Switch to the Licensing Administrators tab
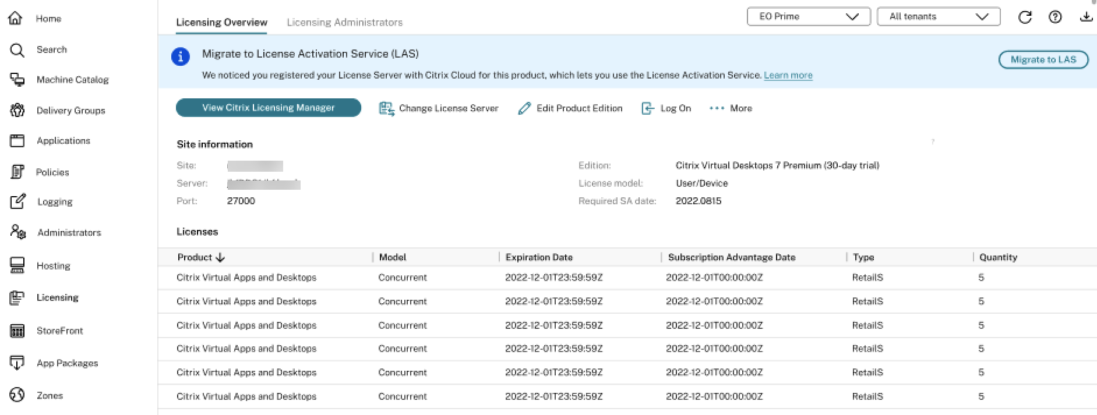Viewport: 1097px width, 415px height. [x=344, y=22]
